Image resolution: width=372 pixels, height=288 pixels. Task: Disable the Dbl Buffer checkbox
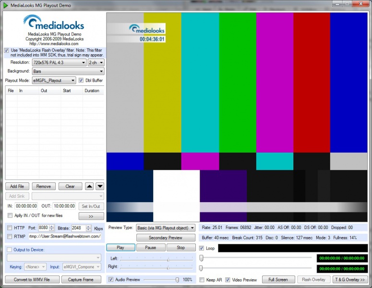point(81,81)
